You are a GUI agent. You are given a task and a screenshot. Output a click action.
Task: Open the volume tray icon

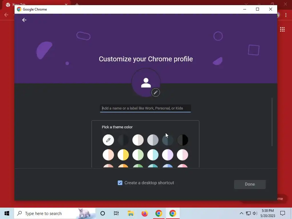click(255, 213)
